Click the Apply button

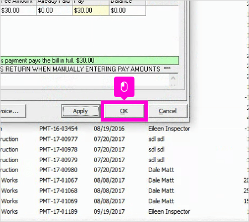[80, 111]
